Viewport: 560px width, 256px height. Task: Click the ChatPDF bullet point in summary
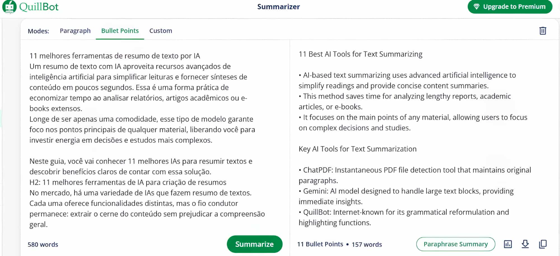(x=415, y=175)
